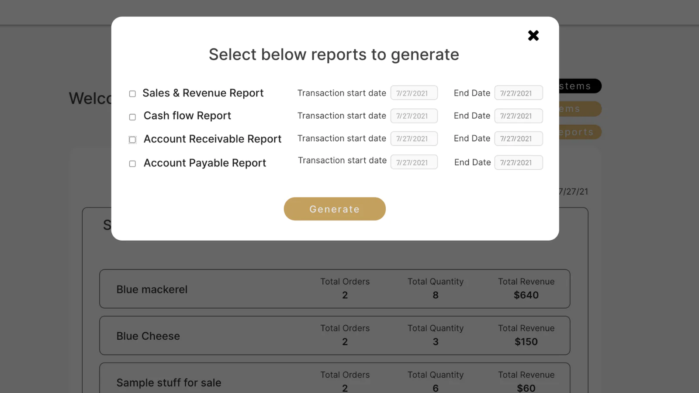Image resolution: width=699 pixels, height=393 pixels.
Task: Pick Account Payable Report start date
Action: tap(414, 162)
